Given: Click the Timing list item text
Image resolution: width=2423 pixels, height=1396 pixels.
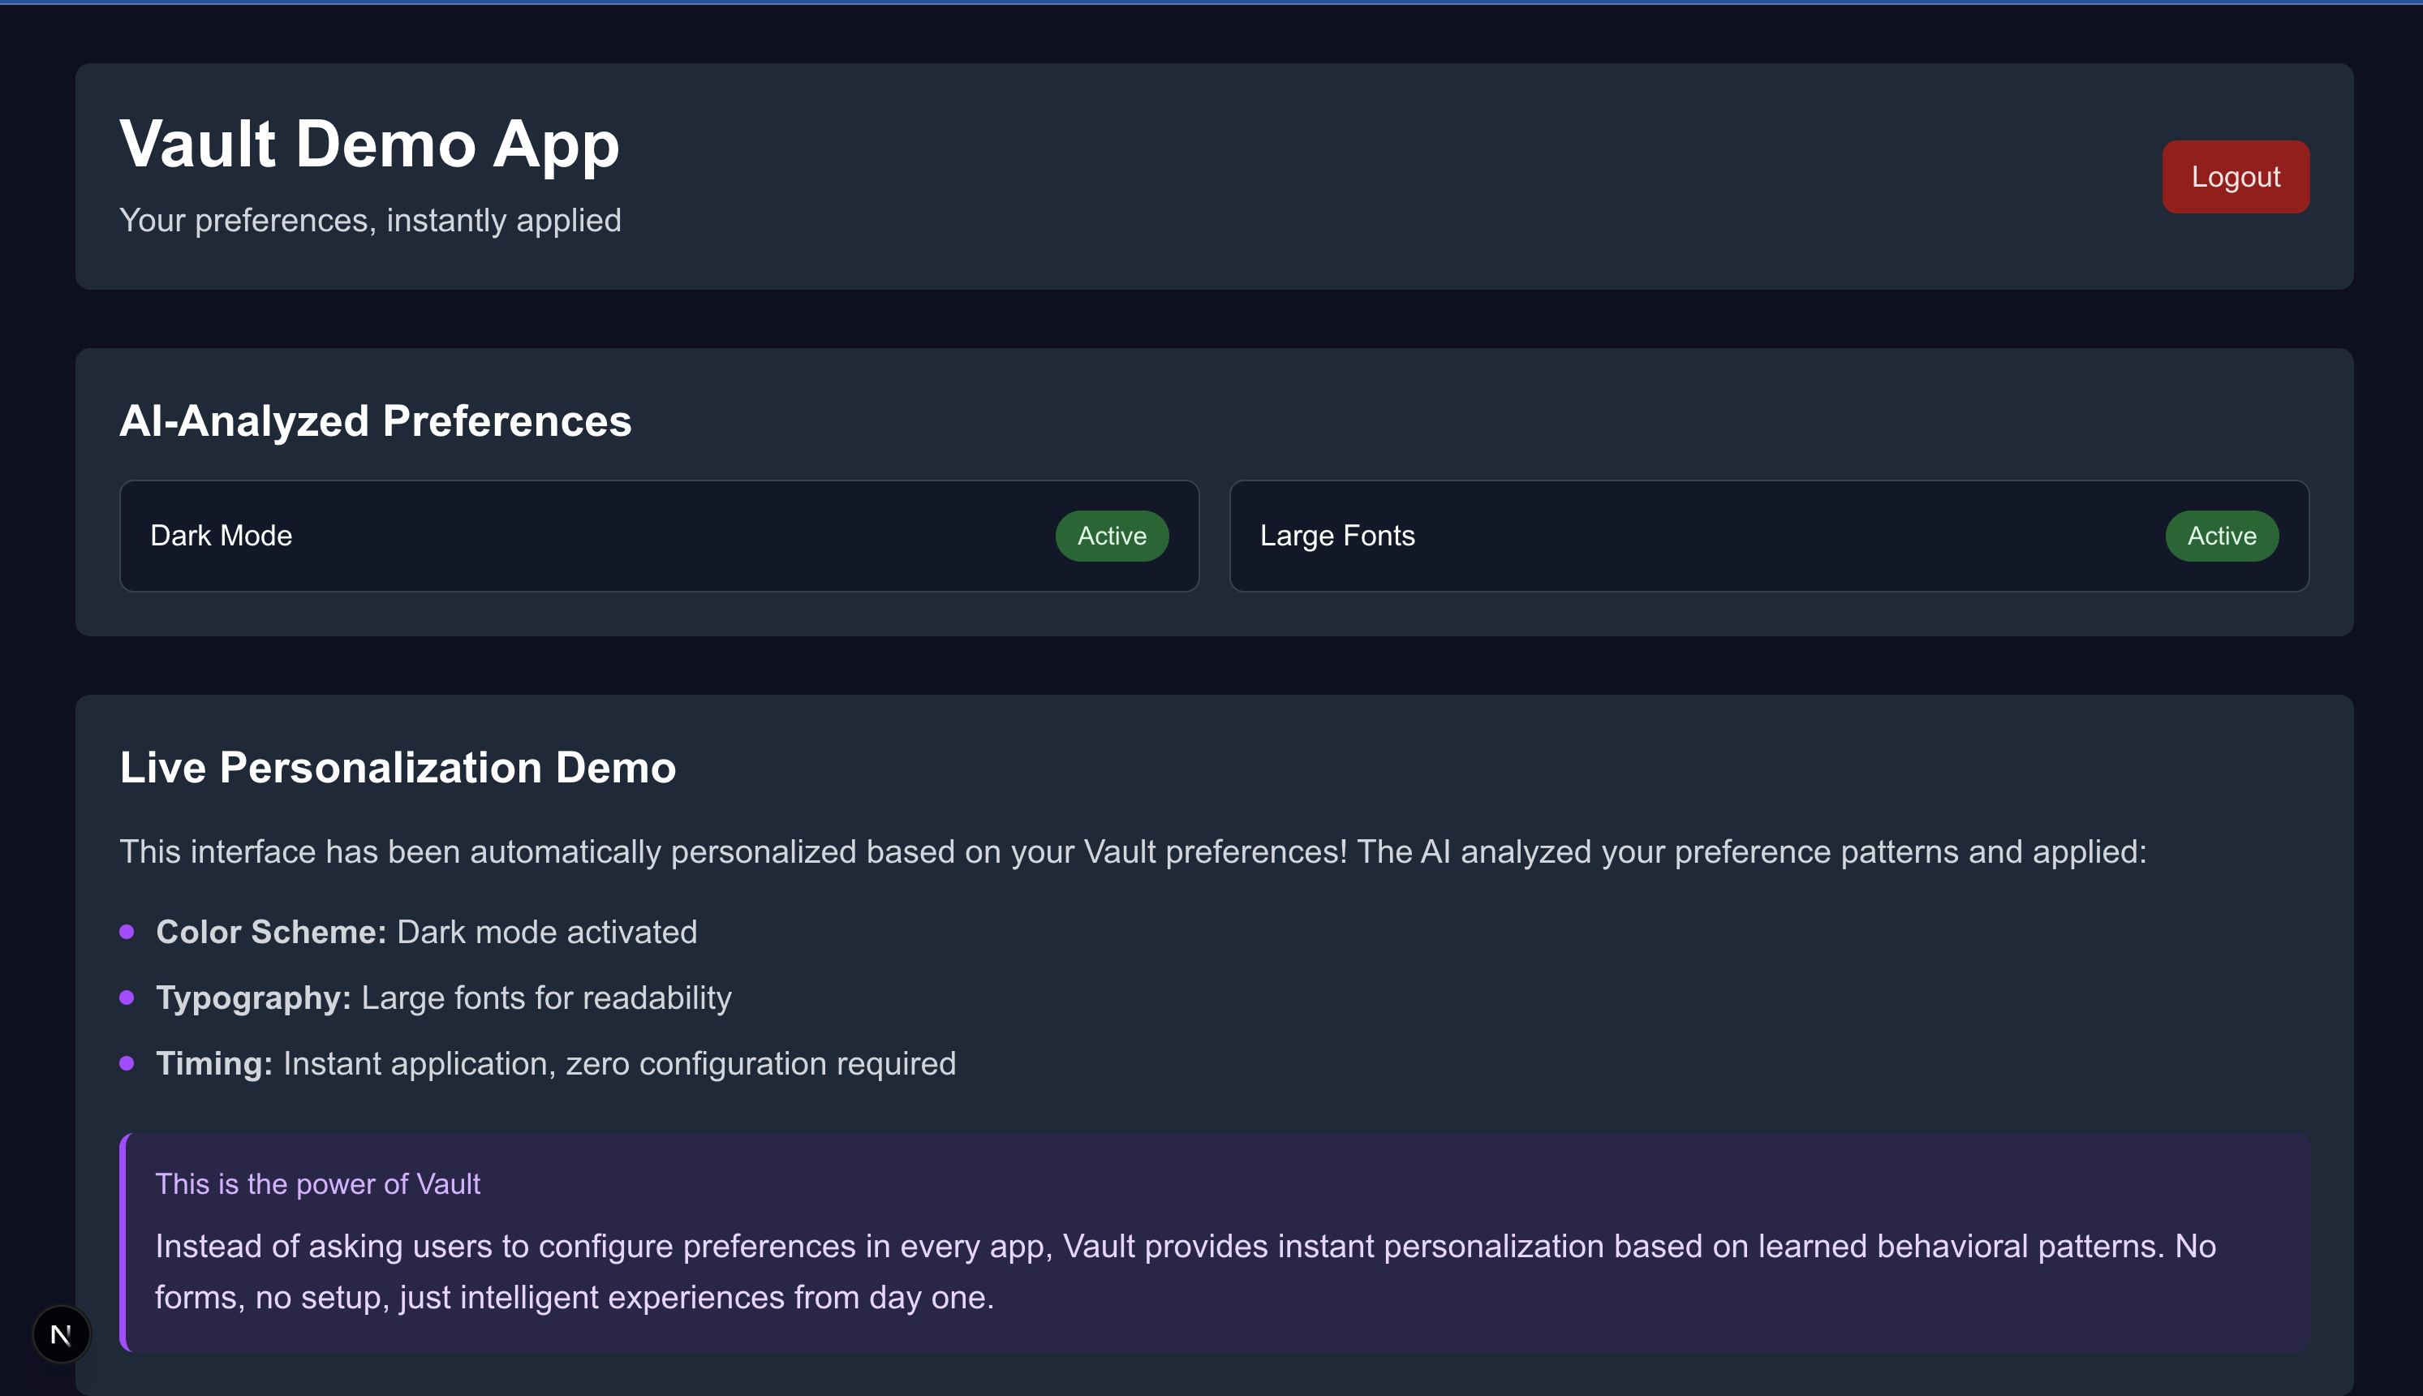Looking at the screenshot, I should click(x=556, y=1063).
